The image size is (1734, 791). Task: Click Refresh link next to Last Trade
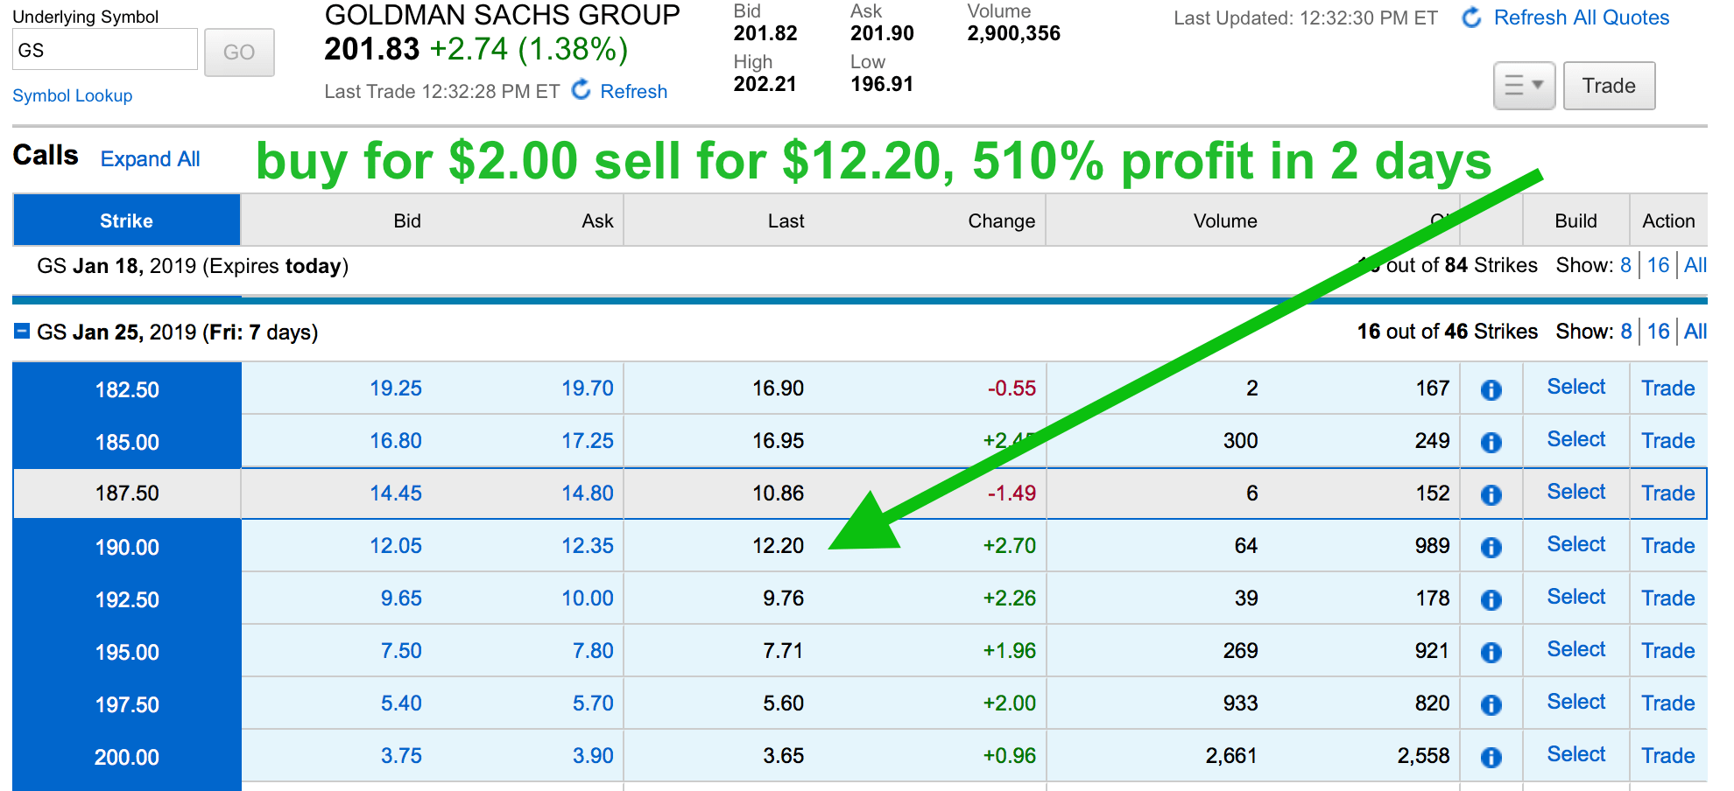[x=633, y=91]
